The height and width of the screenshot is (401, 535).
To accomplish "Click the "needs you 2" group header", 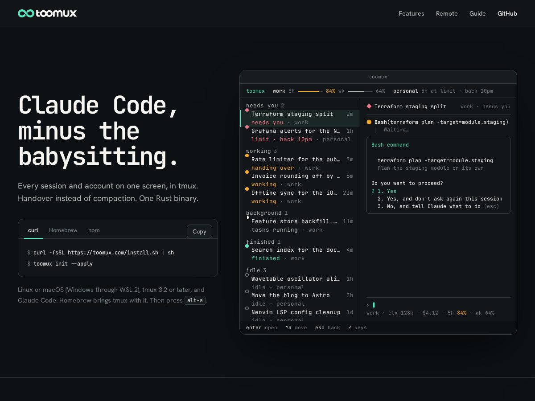I will 265,106.
